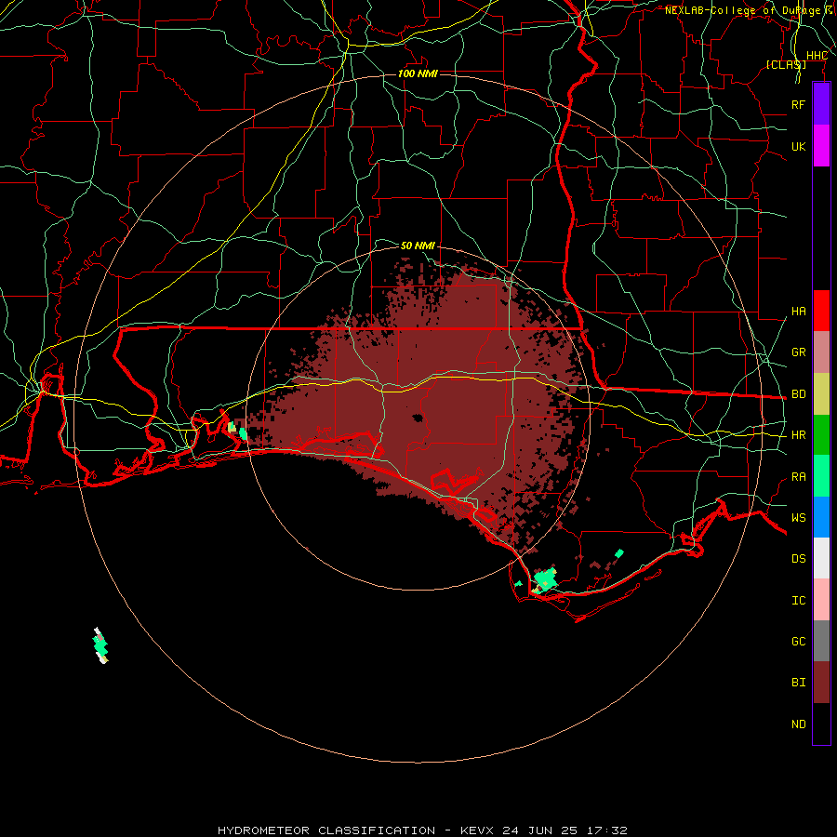This screenshot has width=837, height=837.
Task: Click the 'GC' legend label
Action: (x=798, y=641)
